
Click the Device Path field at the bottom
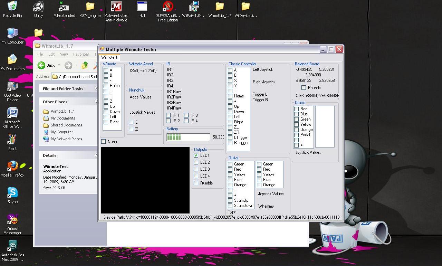point(221,217)
